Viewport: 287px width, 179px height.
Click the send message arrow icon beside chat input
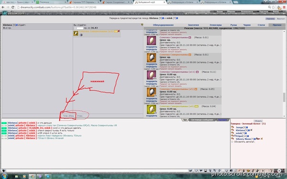[190, 170]
